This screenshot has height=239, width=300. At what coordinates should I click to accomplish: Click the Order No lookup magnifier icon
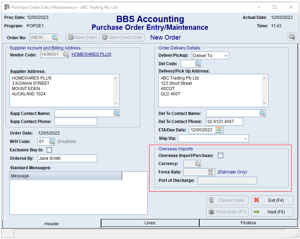(x=54, y=37)
